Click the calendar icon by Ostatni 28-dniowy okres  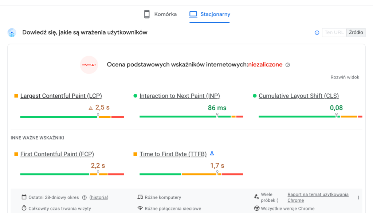pyautogui.click(x=24, y=197)
